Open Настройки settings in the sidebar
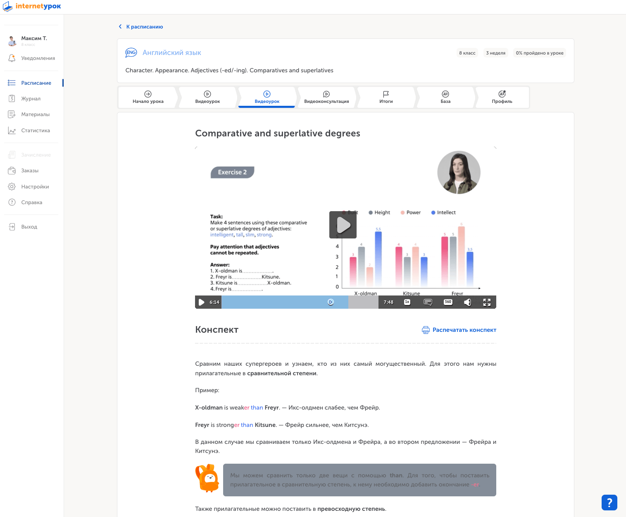Image resolution: width=626 pixels, height=517 pixels. point(35,187)
